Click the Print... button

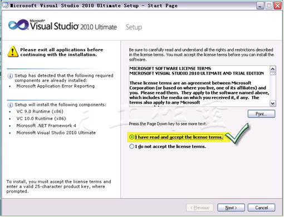pos(261,114)
